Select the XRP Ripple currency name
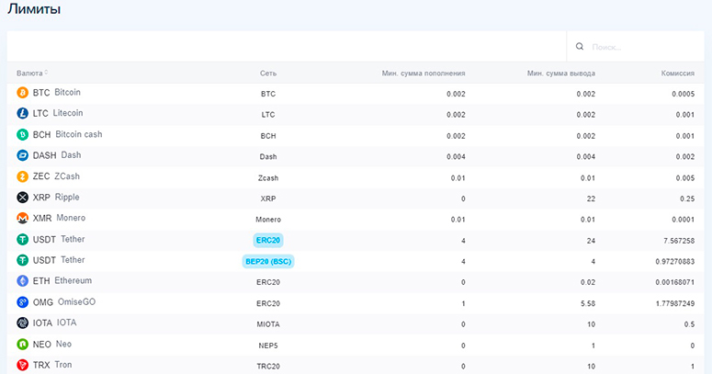The image size is (712, 374). pos(56,198)
